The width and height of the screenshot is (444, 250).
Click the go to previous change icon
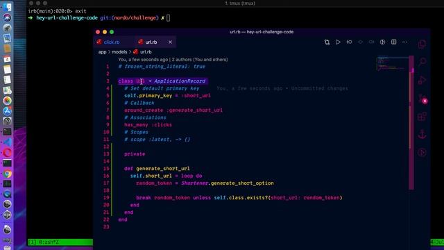(349, 42)
